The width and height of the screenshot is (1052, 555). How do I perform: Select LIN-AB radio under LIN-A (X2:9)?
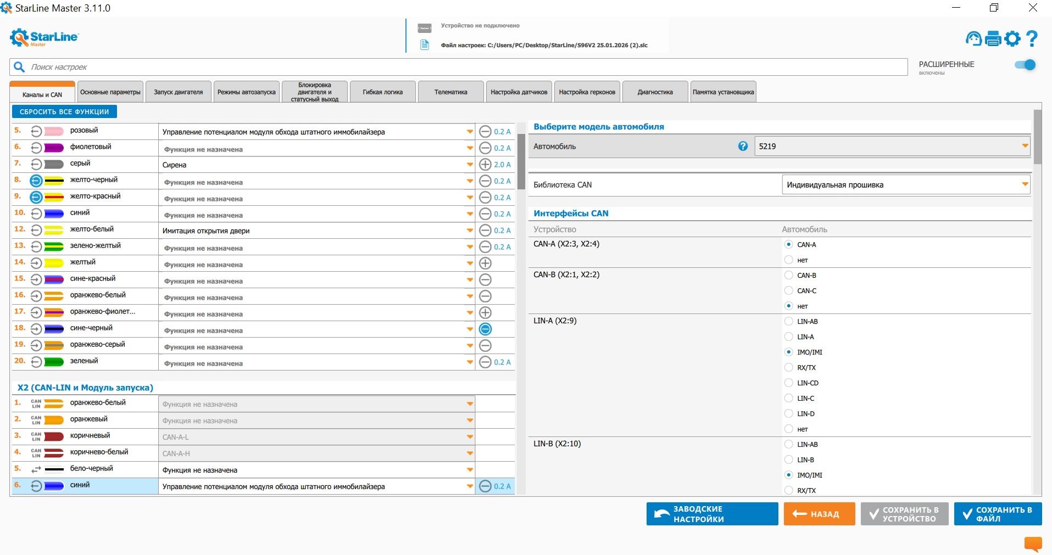[789, 322]
